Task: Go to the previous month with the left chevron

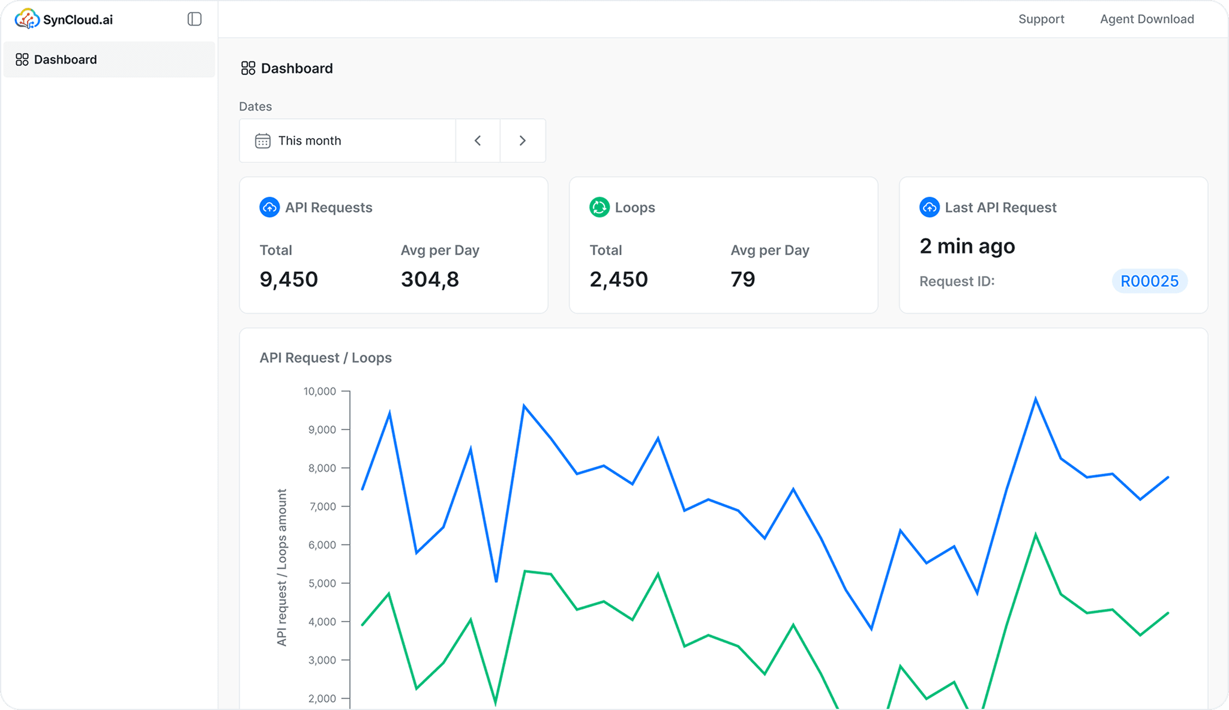Action: tap(477, 140)
